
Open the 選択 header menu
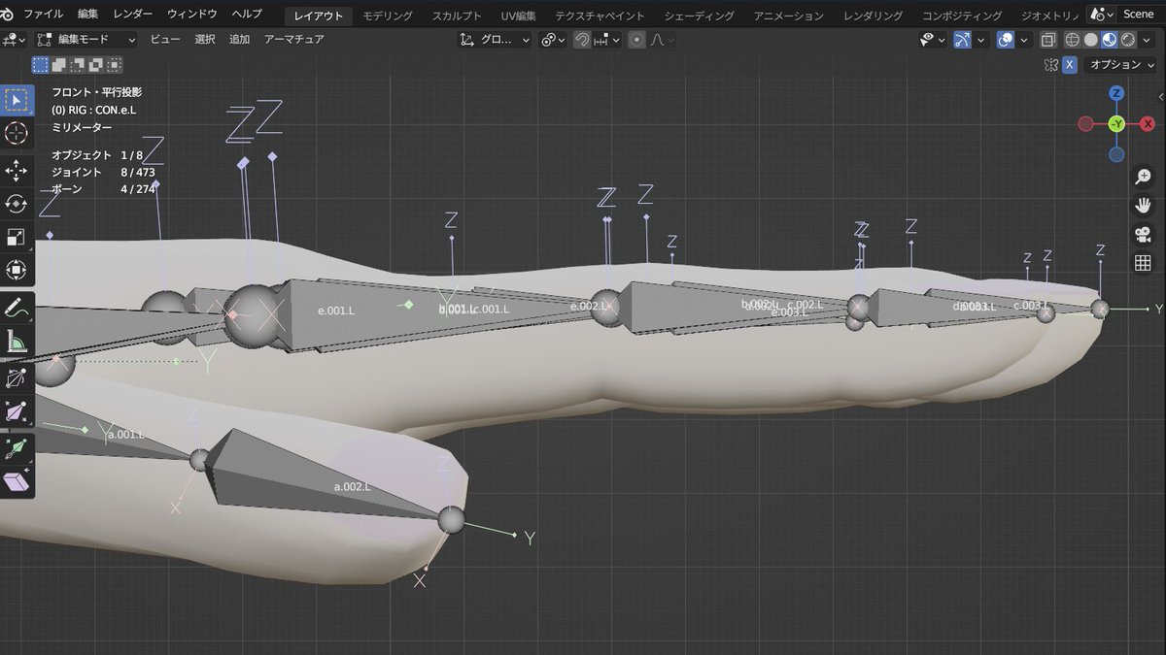(205, 40)
